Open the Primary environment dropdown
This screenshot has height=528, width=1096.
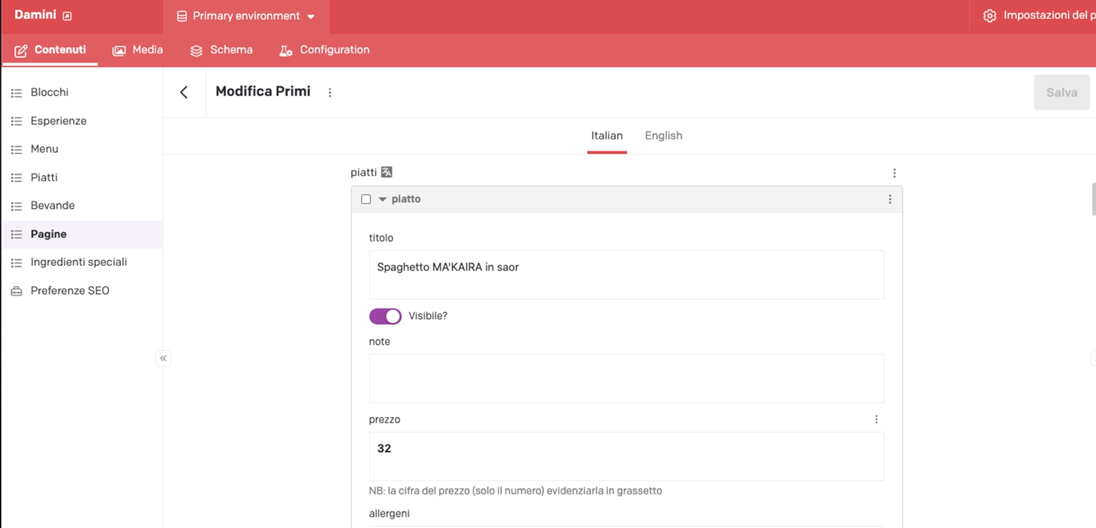[246, 16]
